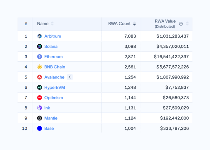The height and width of the screenshot is (150, 210).
Task: Click the Name column header label
Action: [43, 24]
